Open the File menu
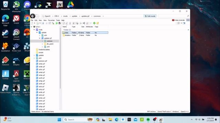 coord(32,20)
